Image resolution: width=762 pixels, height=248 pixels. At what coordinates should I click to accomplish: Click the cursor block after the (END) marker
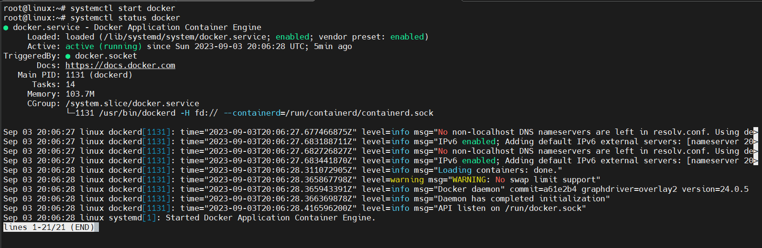pos(97,228)
